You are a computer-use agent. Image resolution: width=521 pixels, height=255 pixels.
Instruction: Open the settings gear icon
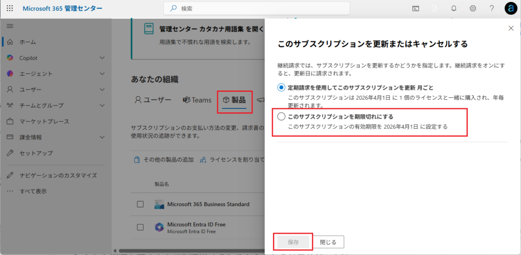(x=473, y=9)
